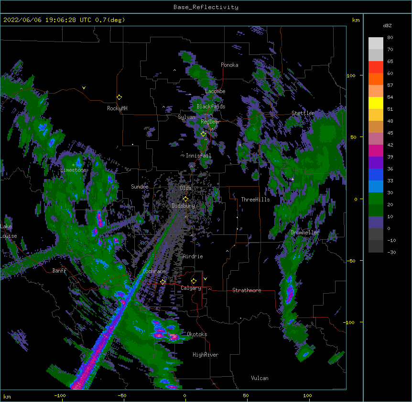Click the Airdrie label
412x402 pixels.
193,256
